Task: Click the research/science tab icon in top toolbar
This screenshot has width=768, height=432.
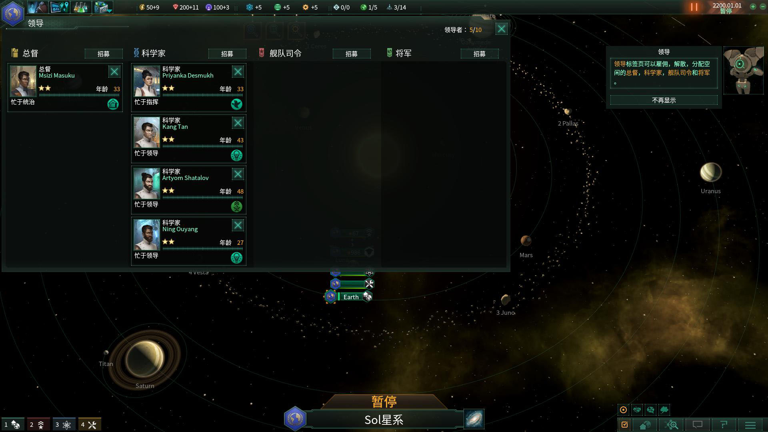Action: click(x=82, y=7)
